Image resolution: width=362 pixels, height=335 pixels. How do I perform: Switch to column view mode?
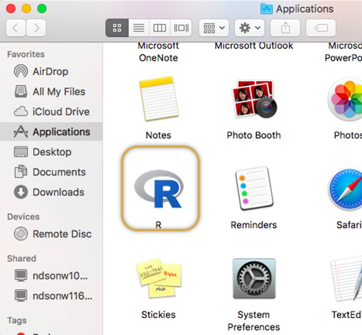point(159,28)
